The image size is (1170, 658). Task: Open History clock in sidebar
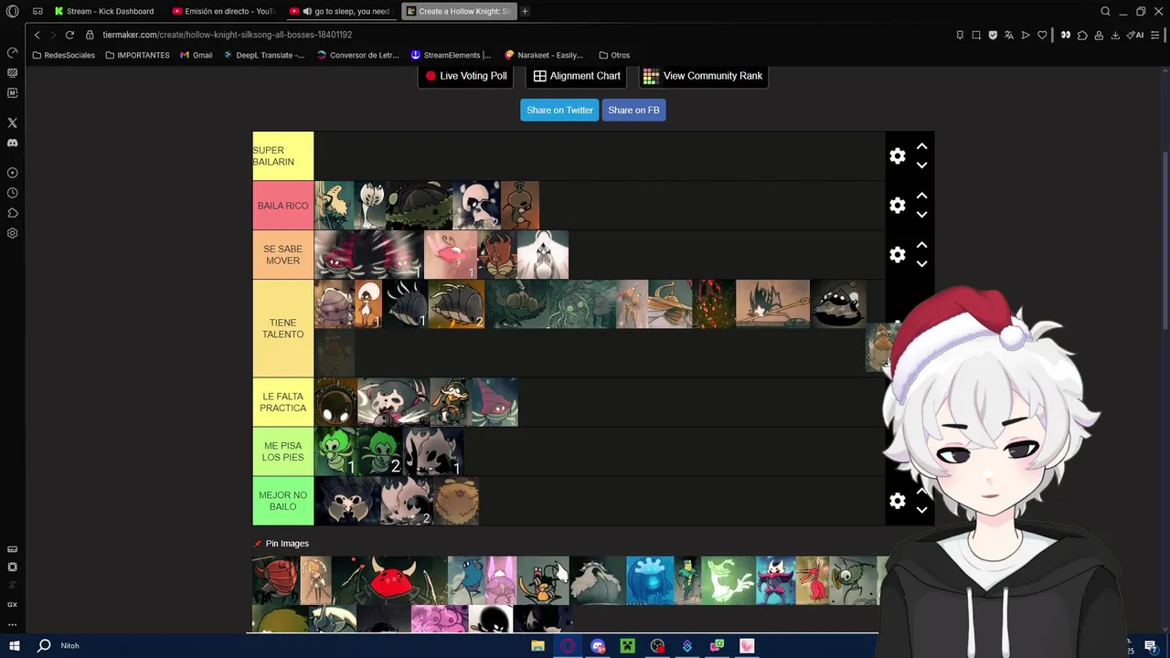(x=12, y=193)
